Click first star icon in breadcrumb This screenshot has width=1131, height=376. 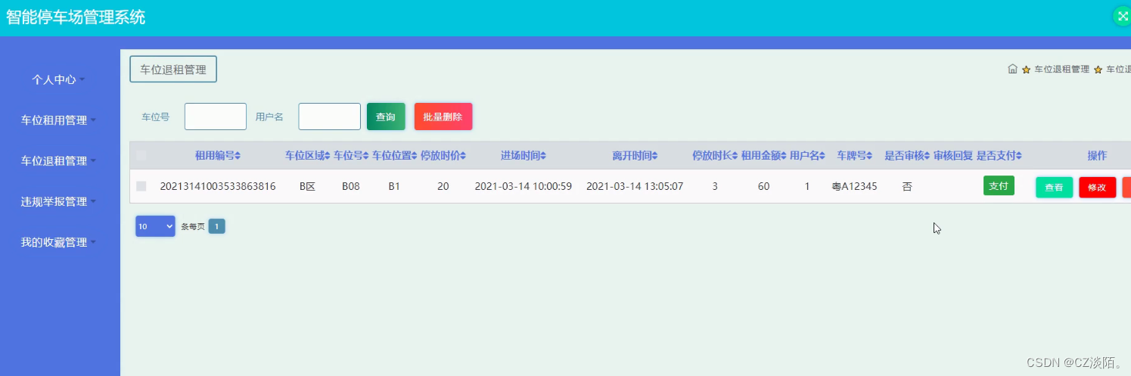pyautogui.click(x=1026, y=70)
